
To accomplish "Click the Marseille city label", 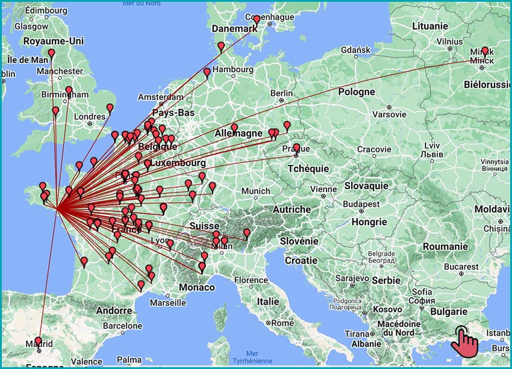I will (169, 303).
